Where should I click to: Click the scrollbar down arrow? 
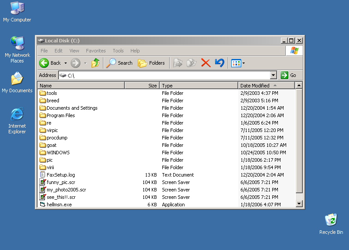tap(299, 204)
